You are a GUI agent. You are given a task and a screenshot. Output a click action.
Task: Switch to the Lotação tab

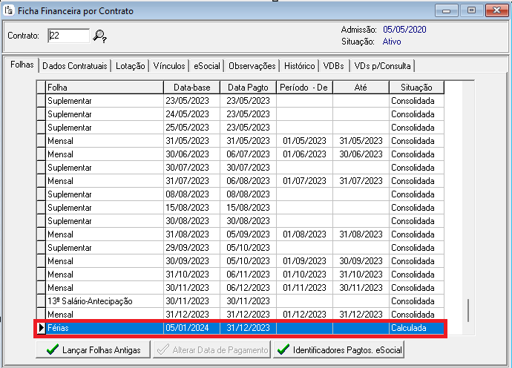tap(131, 66)
